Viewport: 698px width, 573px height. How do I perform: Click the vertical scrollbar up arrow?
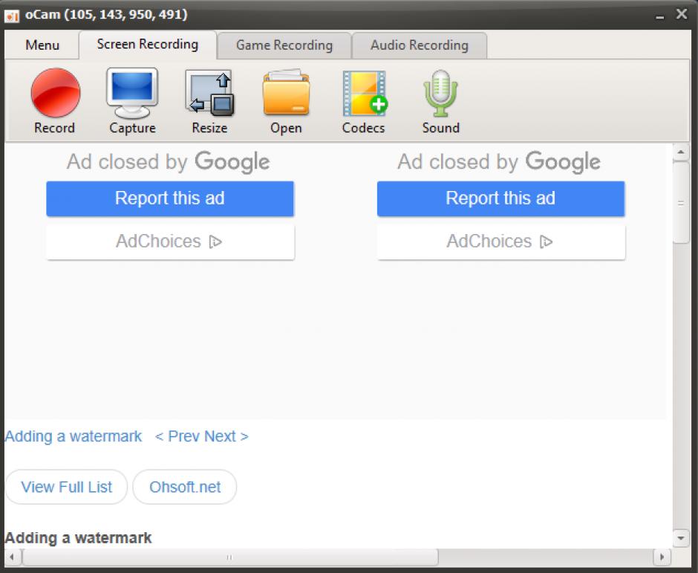point(681,152)
